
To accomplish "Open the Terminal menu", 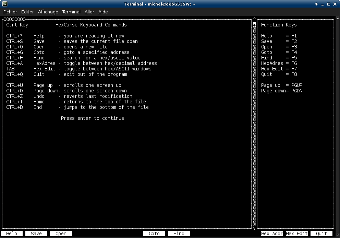I will click(71, 12).
